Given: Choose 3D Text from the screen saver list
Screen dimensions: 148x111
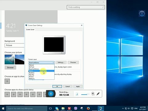Looking at the screenshot, I should [42, 67].
